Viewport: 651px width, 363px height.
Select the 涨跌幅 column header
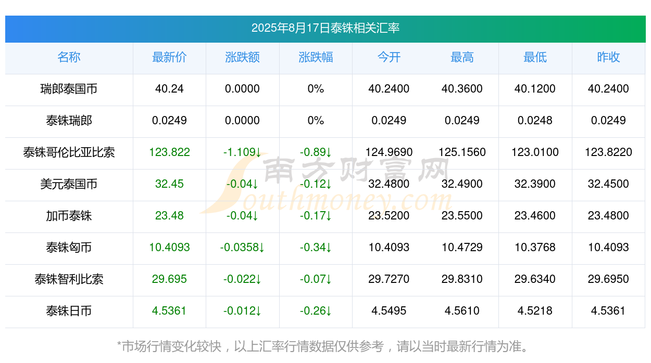point(316,57)
